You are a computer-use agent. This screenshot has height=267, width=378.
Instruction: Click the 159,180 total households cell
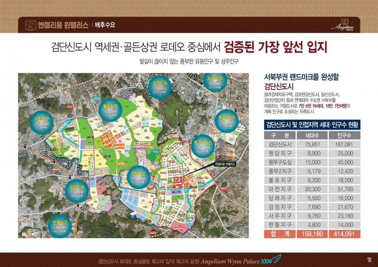312,234
